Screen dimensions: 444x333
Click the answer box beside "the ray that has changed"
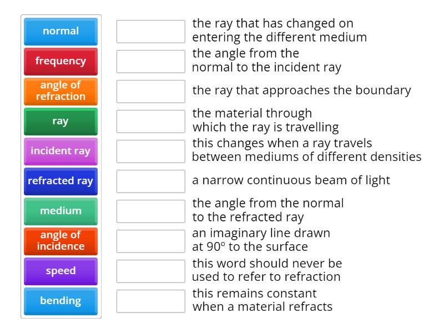pyautogui.click(x=150, y=31)
